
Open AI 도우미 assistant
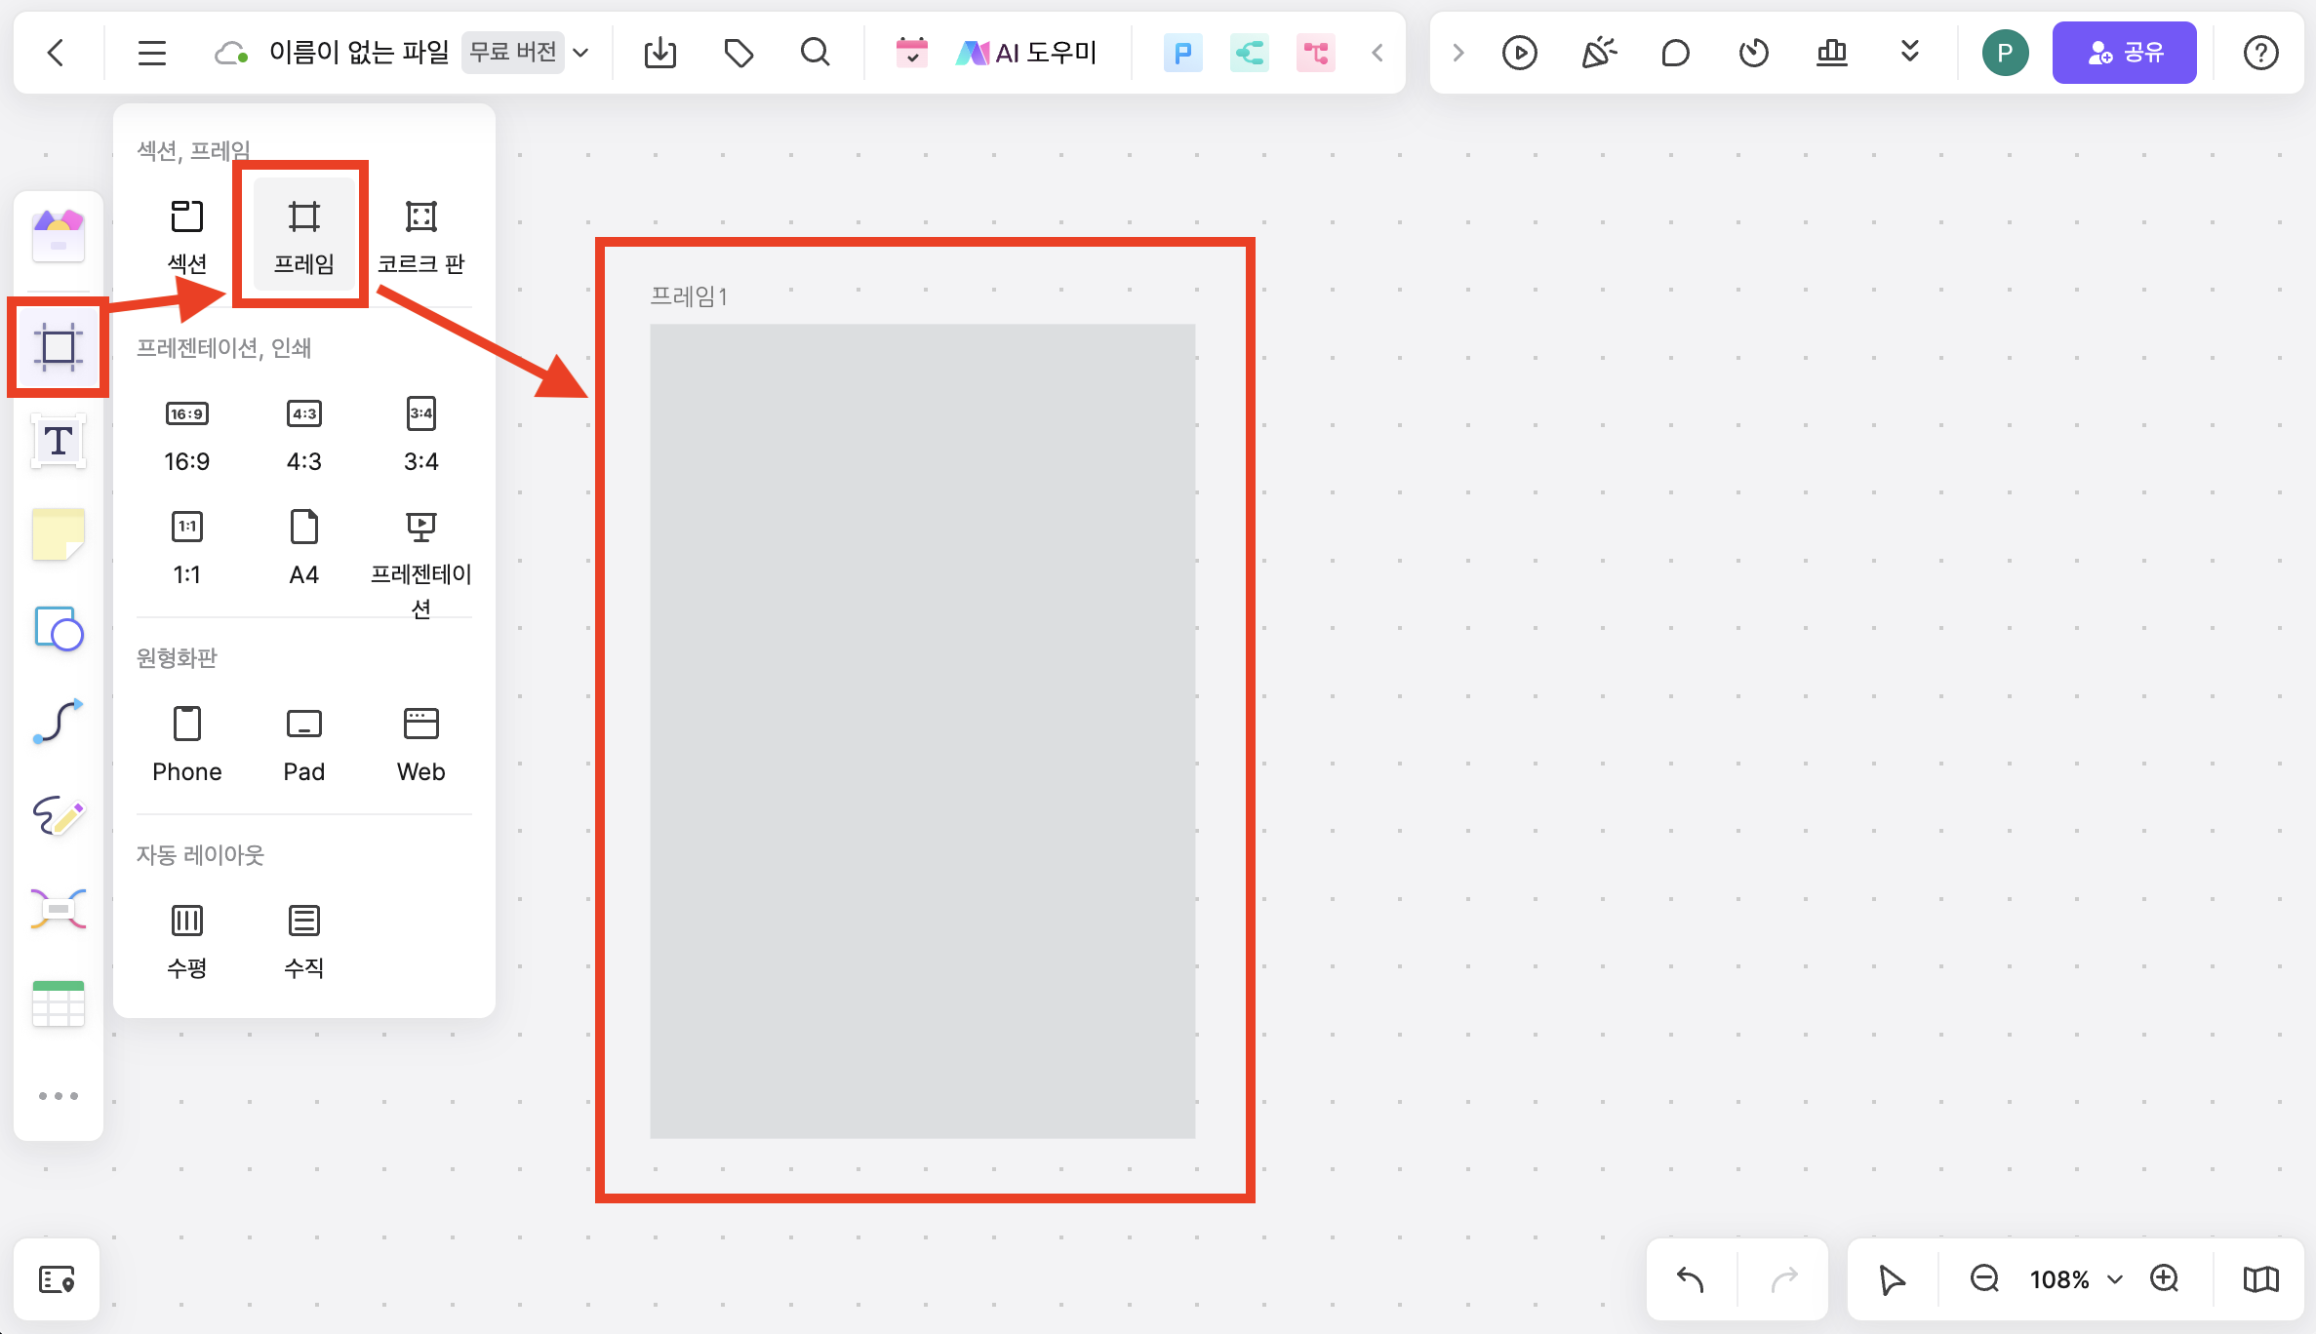(x=1025, y=53)
